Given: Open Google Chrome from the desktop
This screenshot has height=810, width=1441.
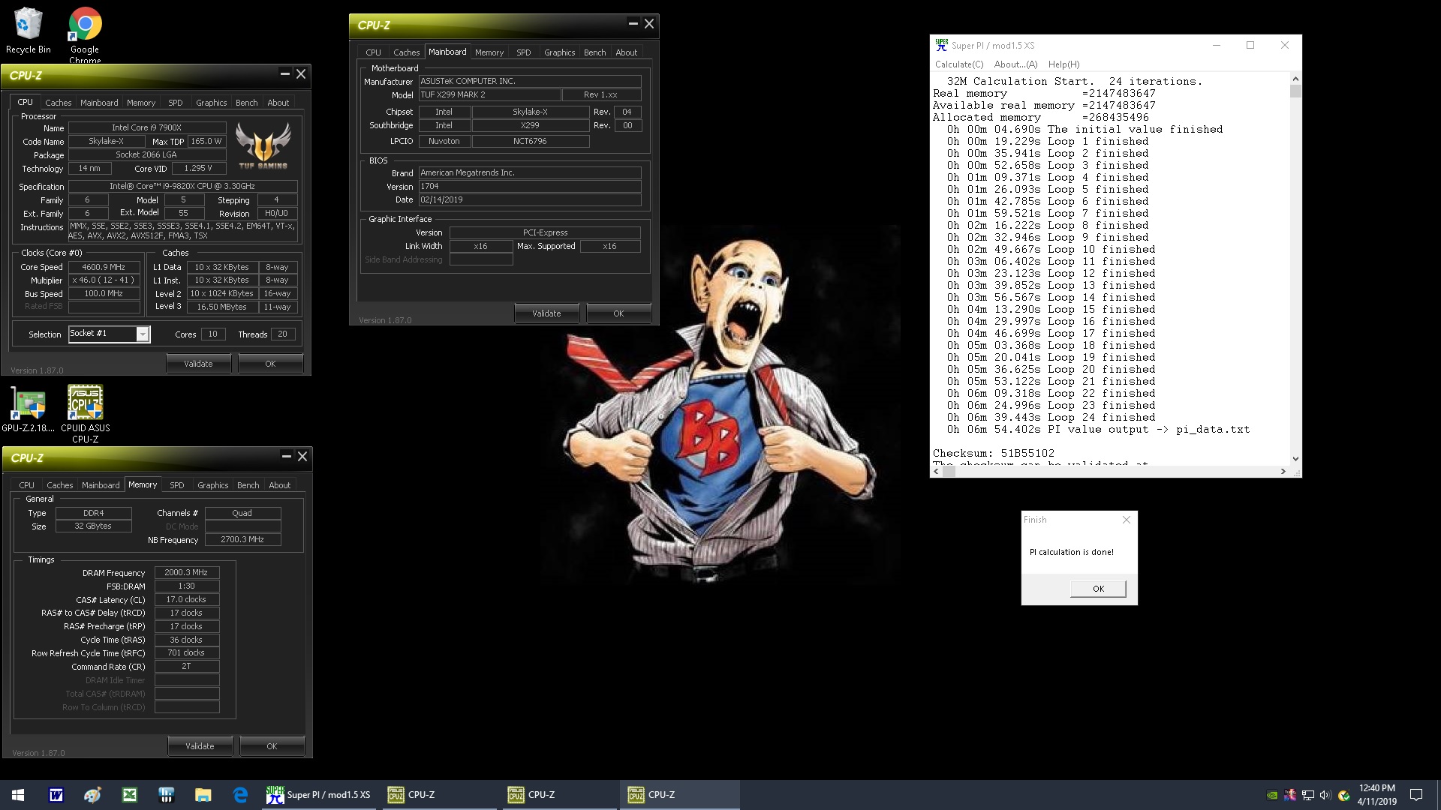Looking at the screenshot, I should [85, 34].
